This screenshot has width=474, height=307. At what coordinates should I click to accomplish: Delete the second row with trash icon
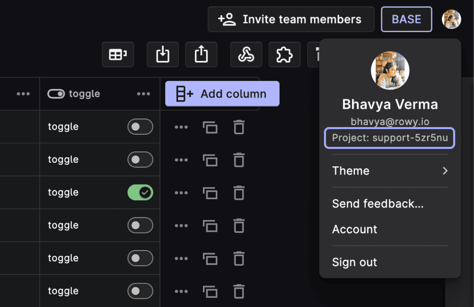tap(239, 160)
